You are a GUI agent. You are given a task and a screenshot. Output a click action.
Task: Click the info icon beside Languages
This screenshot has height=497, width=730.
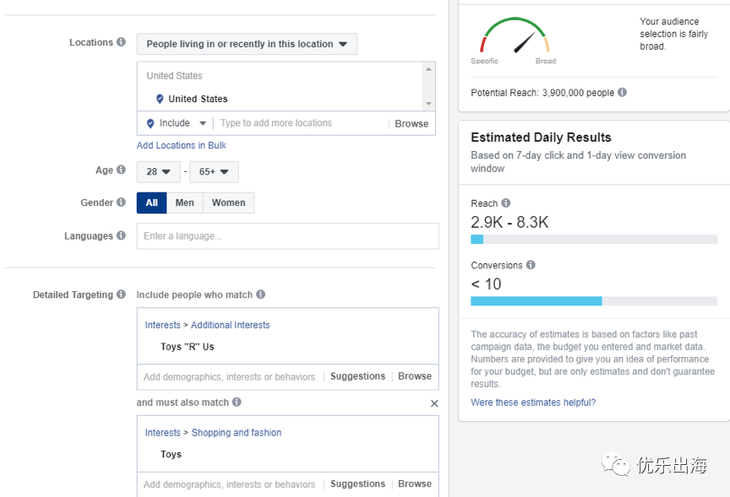[121, 236]
